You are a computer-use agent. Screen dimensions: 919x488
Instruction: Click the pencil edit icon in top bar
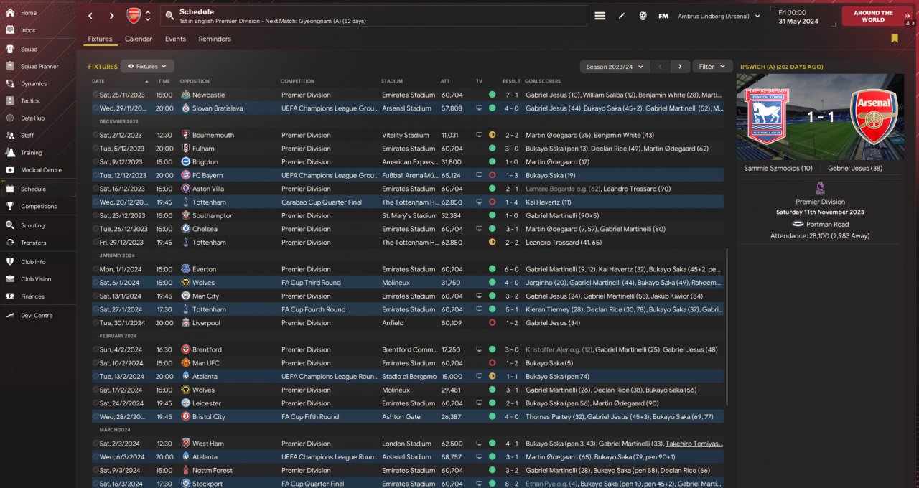point(622,16)
